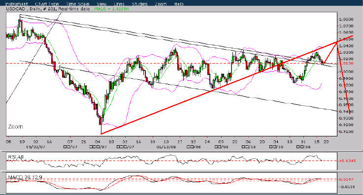Click the USDCAD Daily chart title text
Screen dimensions: 363x195
point(48,9)
